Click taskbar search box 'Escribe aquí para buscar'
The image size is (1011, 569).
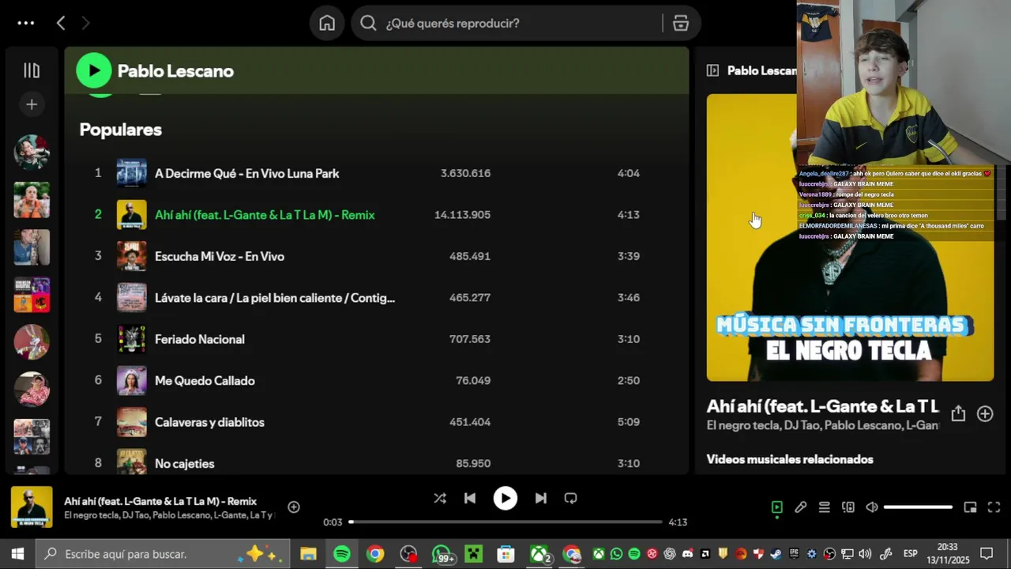[x=163, y=554]
